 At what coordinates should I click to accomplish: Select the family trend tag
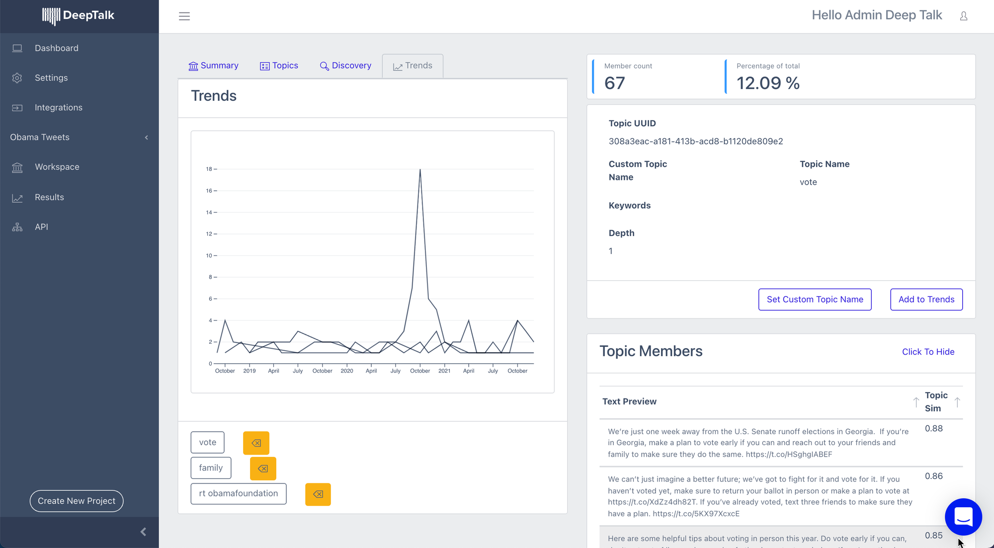[211, 468]
